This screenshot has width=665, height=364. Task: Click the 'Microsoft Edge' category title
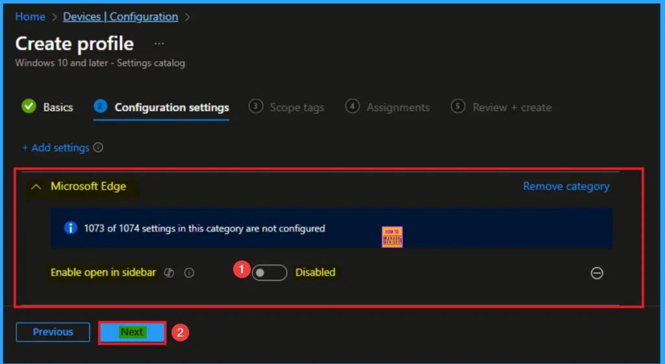pos(88,186)
